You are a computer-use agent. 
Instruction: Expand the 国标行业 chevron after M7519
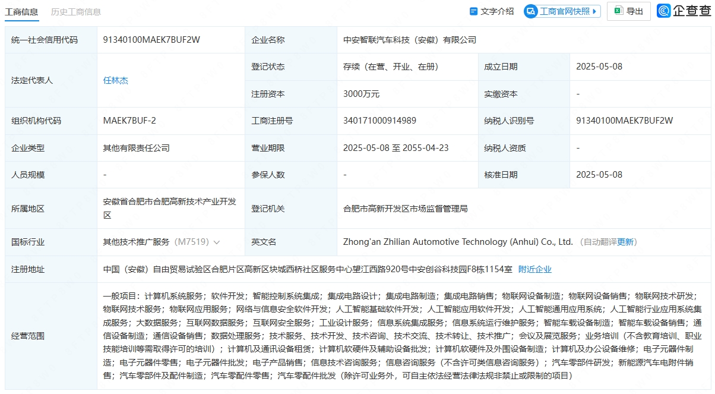(217, 242)
